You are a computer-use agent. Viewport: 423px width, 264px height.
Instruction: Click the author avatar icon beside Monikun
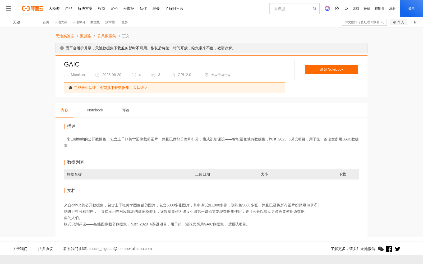click(66, 75)
